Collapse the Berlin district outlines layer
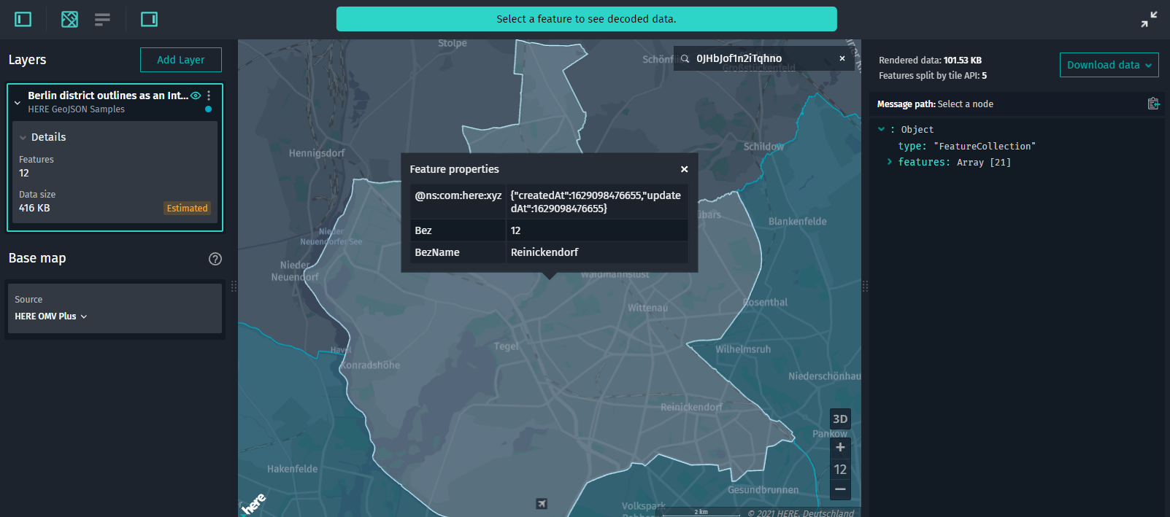Image resolution: width=1170 pixels, height=517 pixels. [x=18, y=103]
